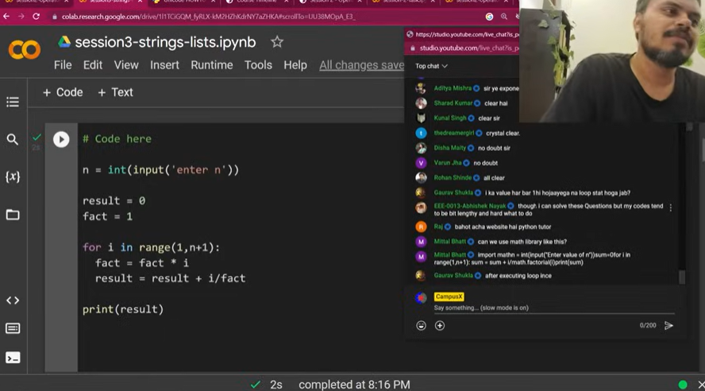Click the 'completed at 8:16 PM' status text

click(354, 385)
